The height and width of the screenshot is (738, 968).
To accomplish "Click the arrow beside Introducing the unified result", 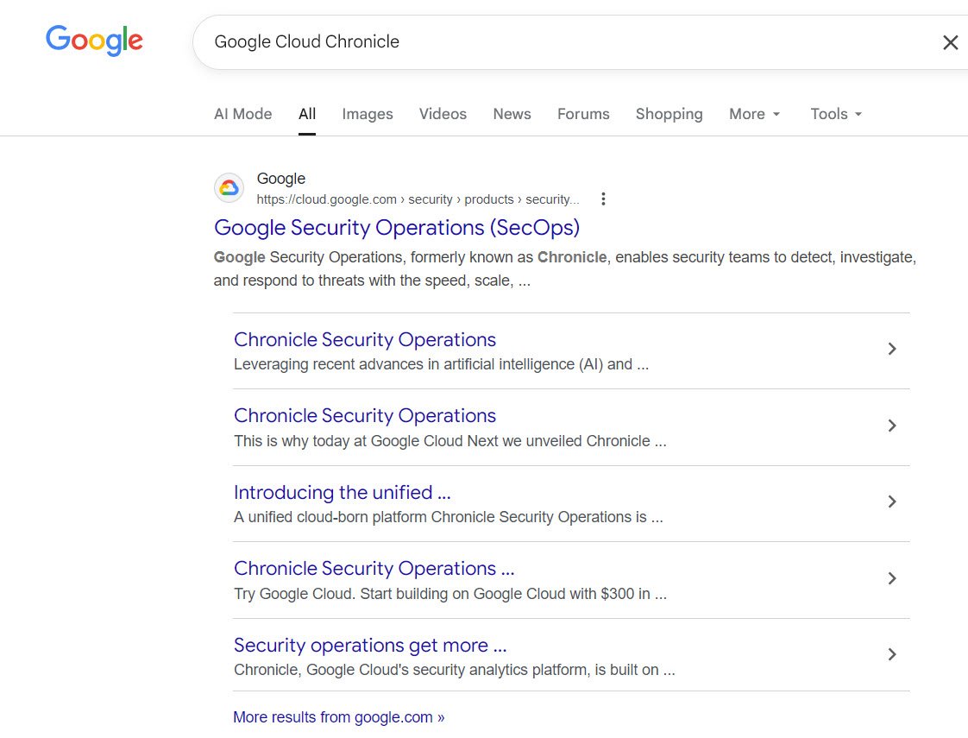I will (x=892, y=501).
